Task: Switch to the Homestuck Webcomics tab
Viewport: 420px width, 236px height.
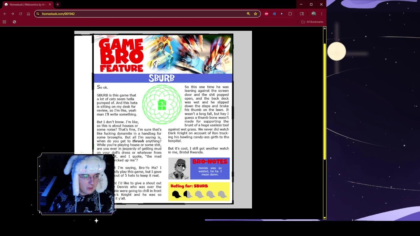Action: [27, 5]
